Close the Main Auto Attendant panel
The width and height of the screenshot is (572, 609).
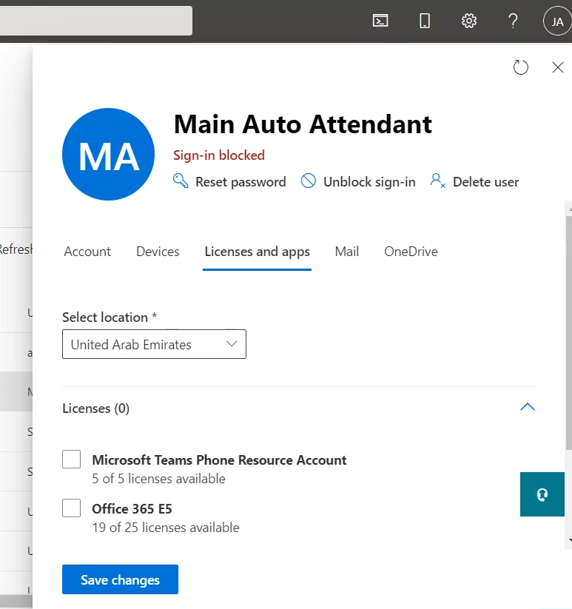pos(558,67)
